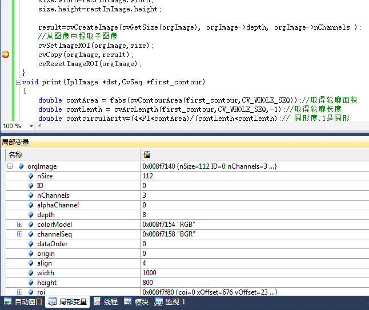Expand the channelSeq variable node
This screenshot has width=369, height=310.
pos(20,234)
